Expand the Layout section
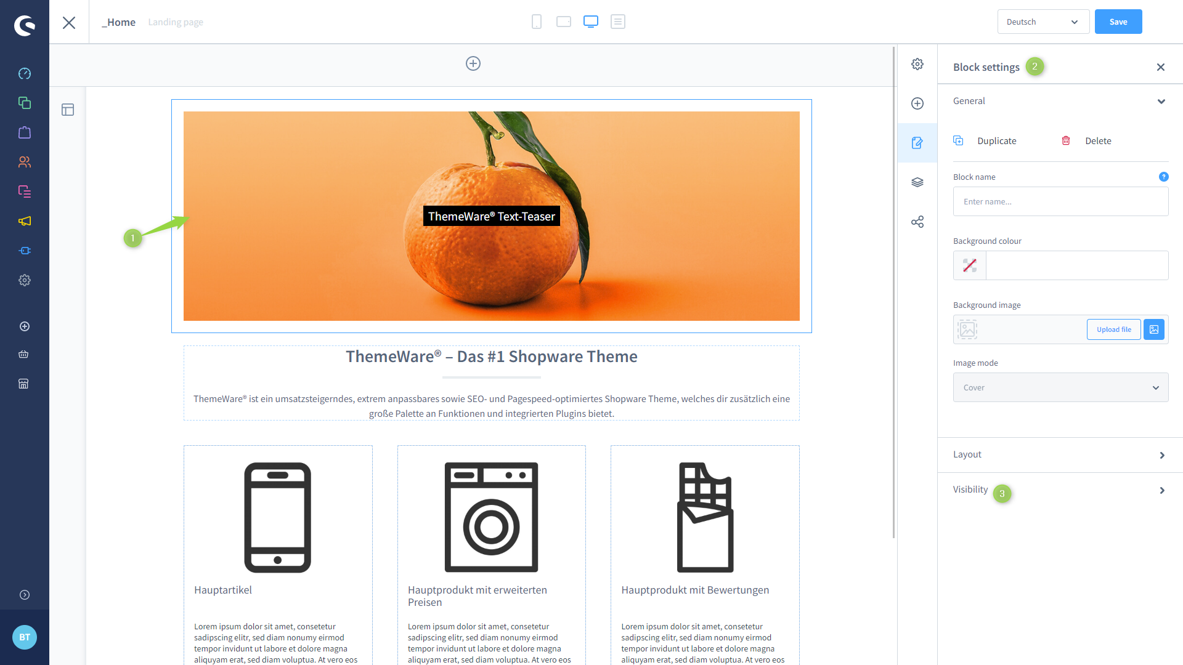Viewport: 1183px width, 665px height. [x=1060, y=455]
